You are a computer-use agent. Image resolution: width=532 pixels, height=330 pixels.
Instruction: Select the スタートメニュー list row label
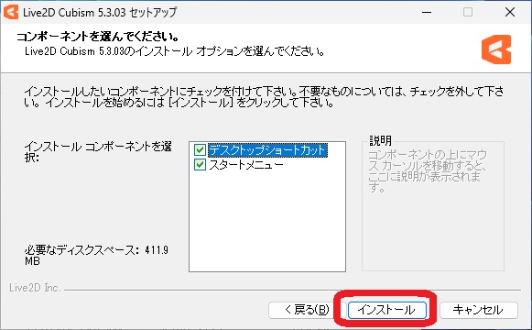coord(246,165)
